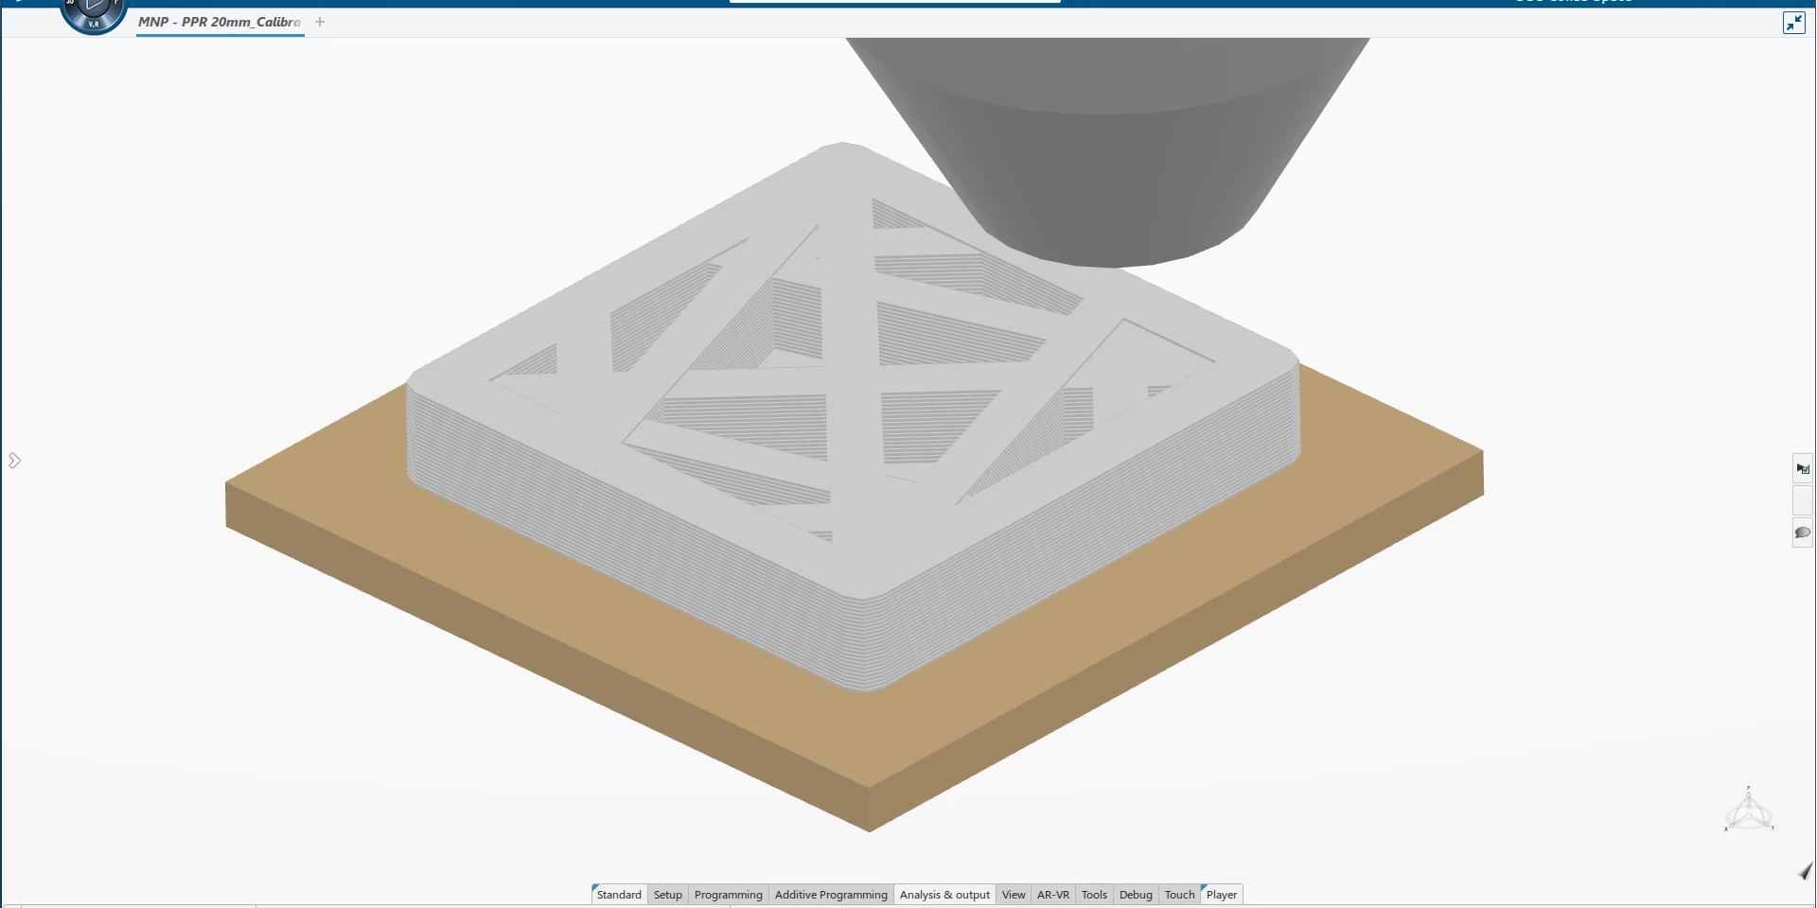Switch to Additive Programming tab

pyautogui.click(x=830, y=895)
